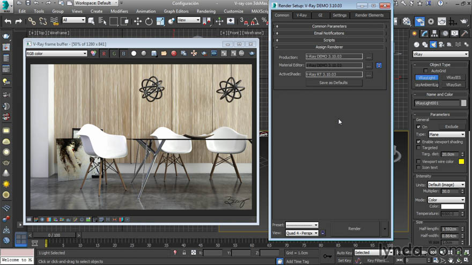Click the VRaySun object type button

point(453,85)
